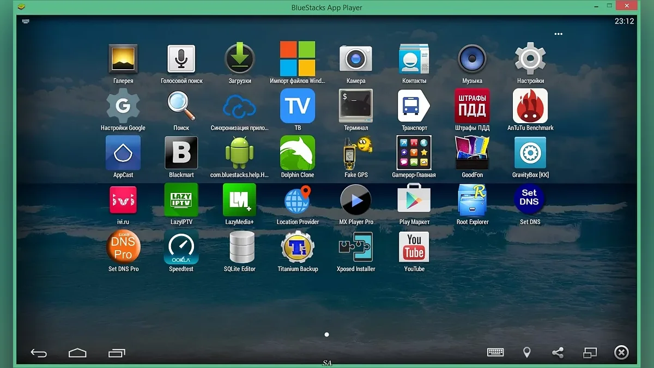Launch Titanium Backup app

(x=298, y=247)
